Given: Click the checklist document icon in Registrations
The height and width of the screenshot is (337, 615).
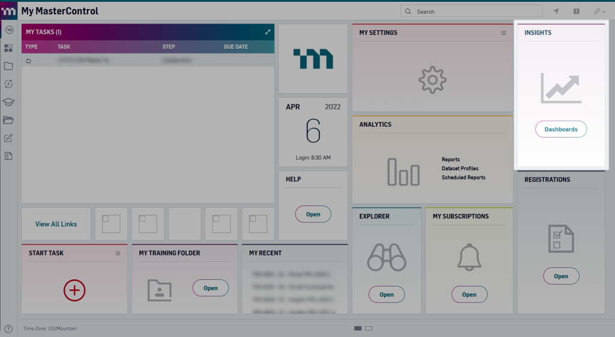Looking at the screenshot, I should [561, 238].
